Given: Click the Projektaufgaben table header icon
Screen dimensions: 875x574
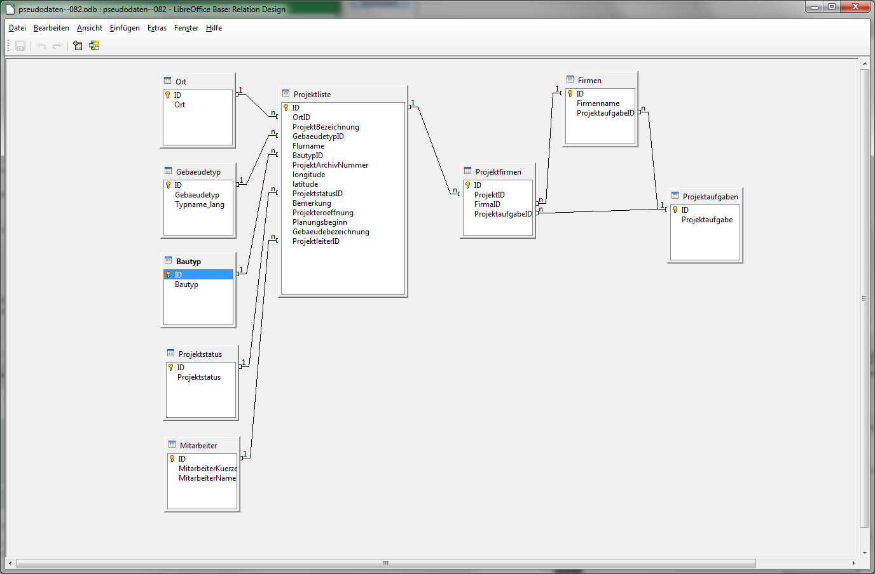Looking at the screenshot, I should pos(675,196).
